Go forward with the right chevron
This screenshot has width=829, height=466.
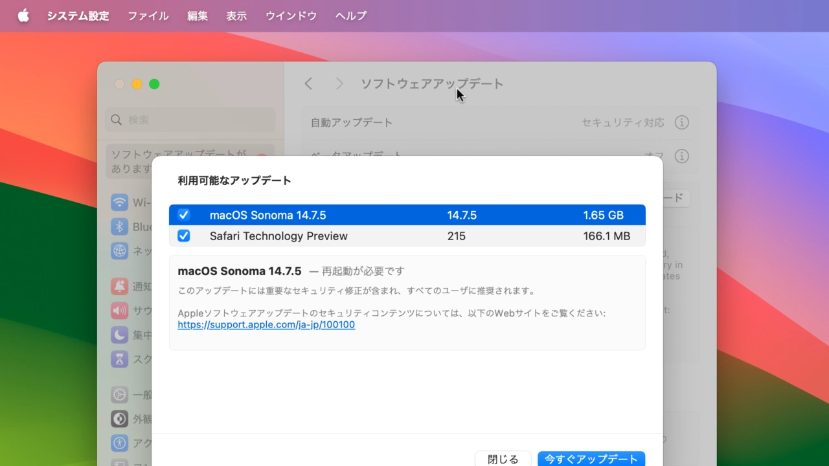coord(339,83)
